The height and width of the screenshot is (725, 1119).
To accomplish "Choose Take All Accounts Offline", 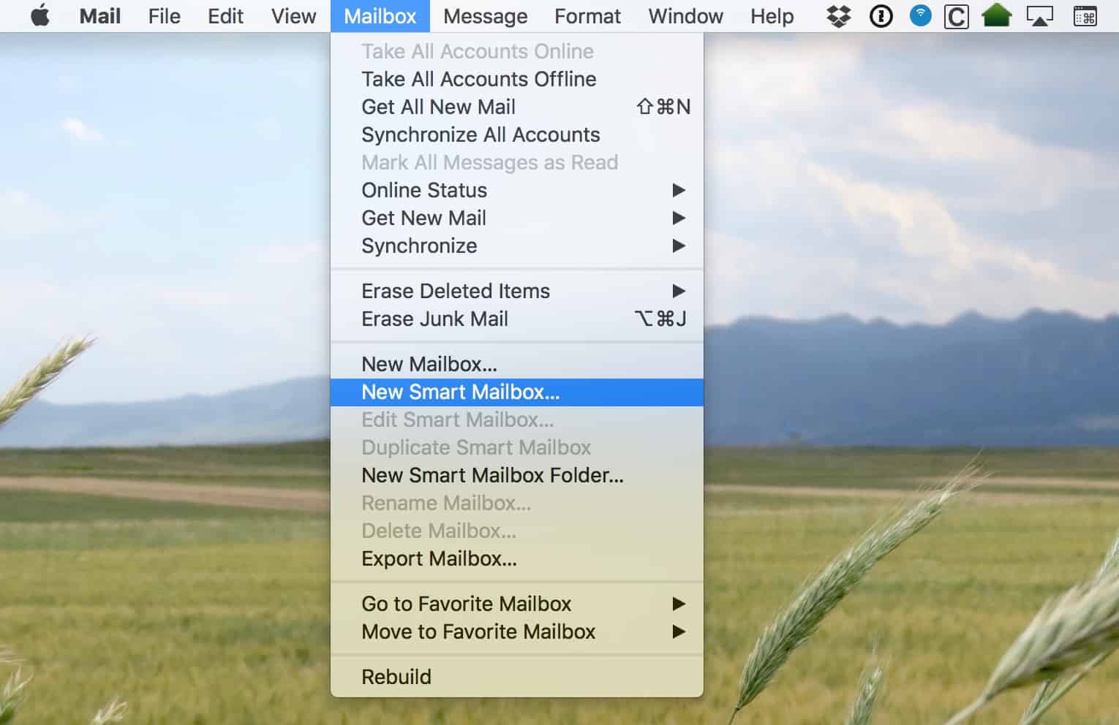I will 517,79.
